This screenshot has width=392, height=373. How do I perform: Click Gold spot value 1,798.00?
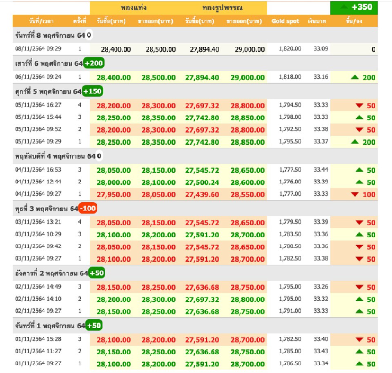pos(290,117)
